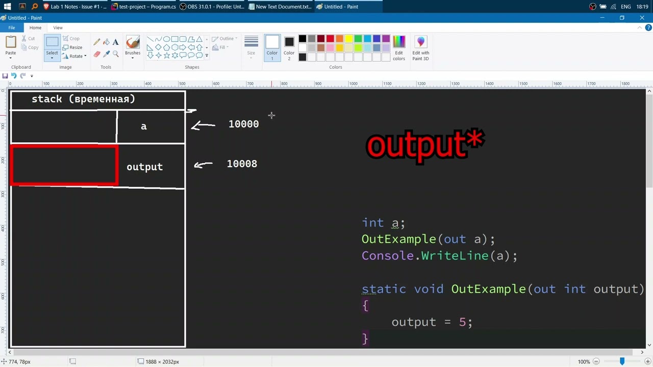653x367 pixels.
Task: Open the File menu
Action: pos(11,28)
